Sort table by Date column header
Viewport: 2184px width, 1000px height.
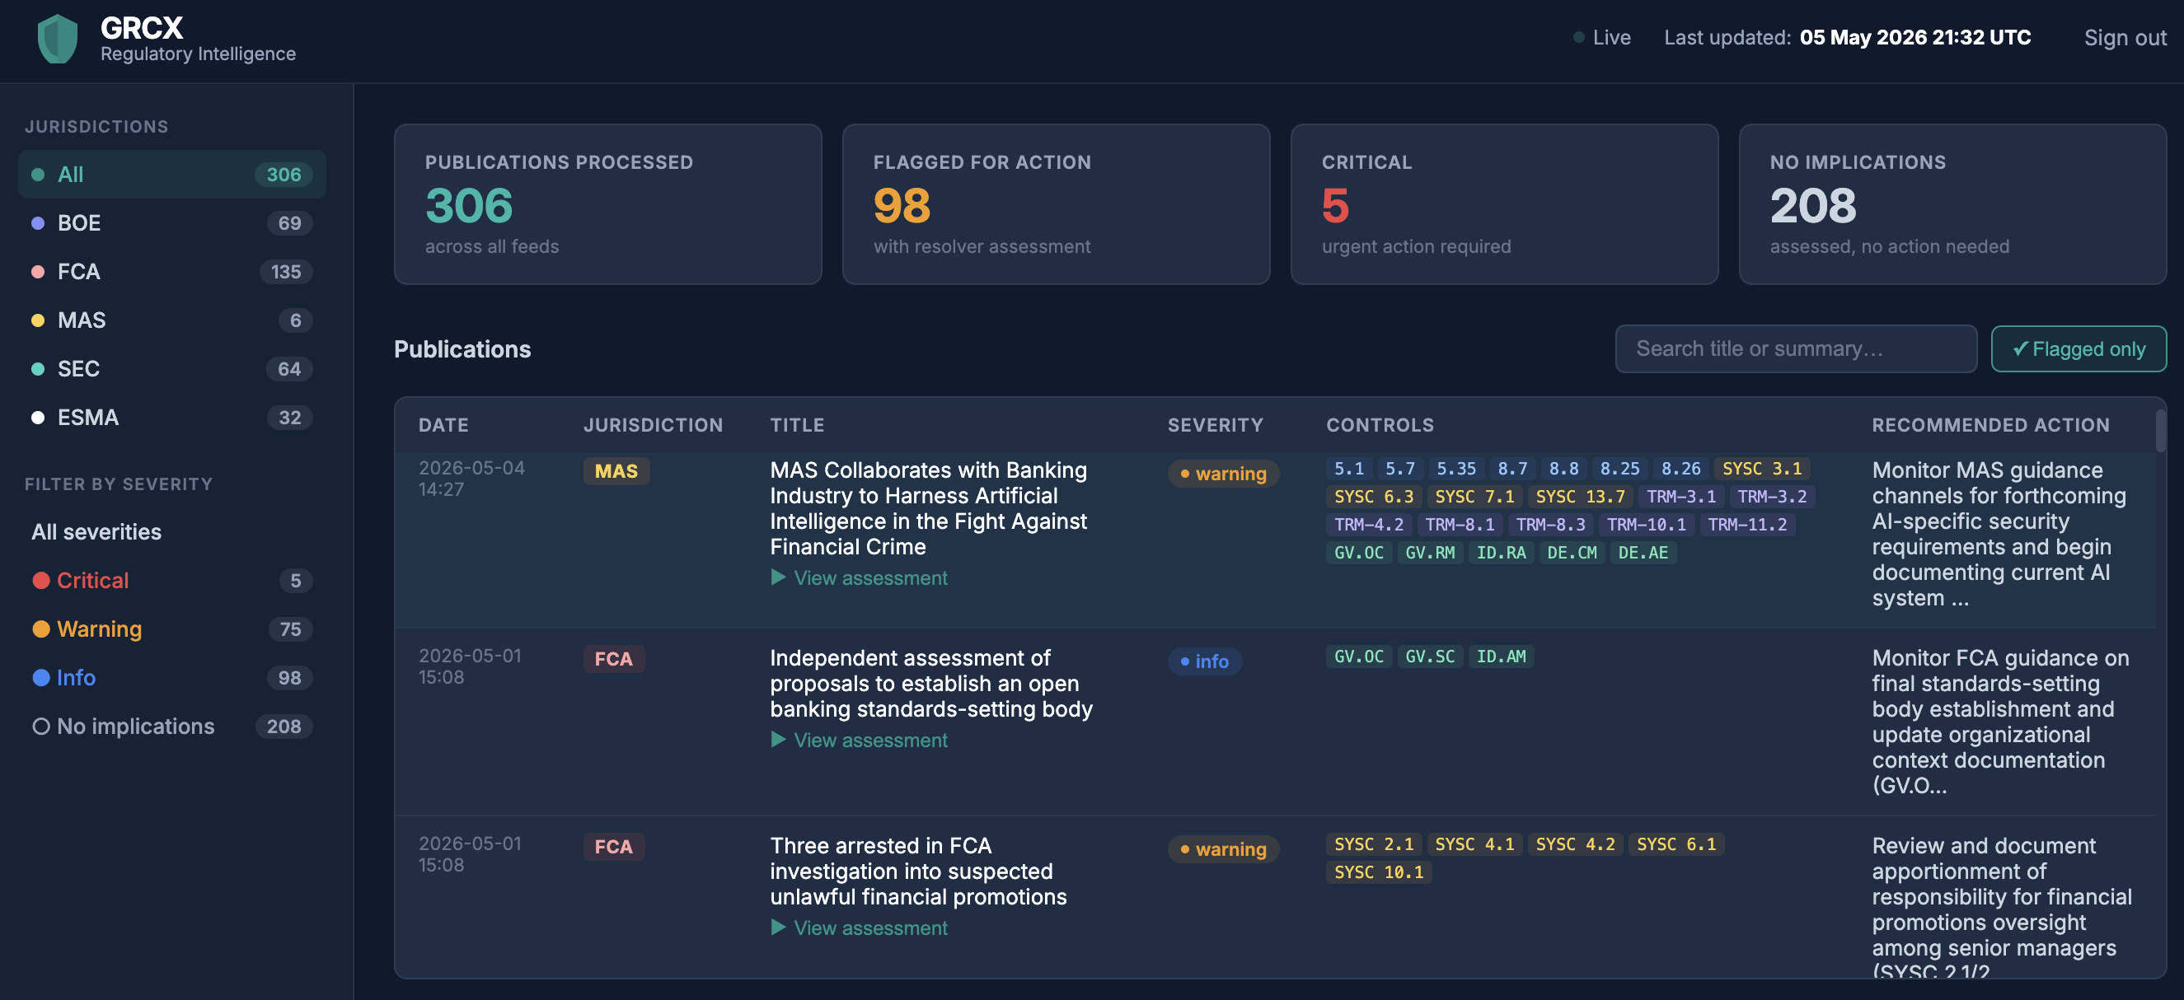coord(443,425)
